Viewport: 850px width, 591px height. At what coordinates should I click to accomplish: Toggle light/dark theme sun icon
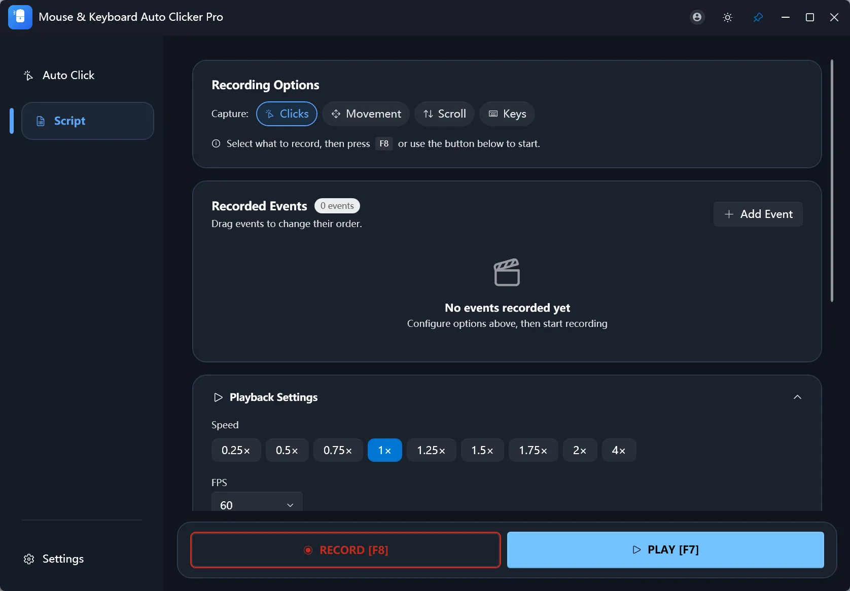pyautogui.click(x=728, y=17)
